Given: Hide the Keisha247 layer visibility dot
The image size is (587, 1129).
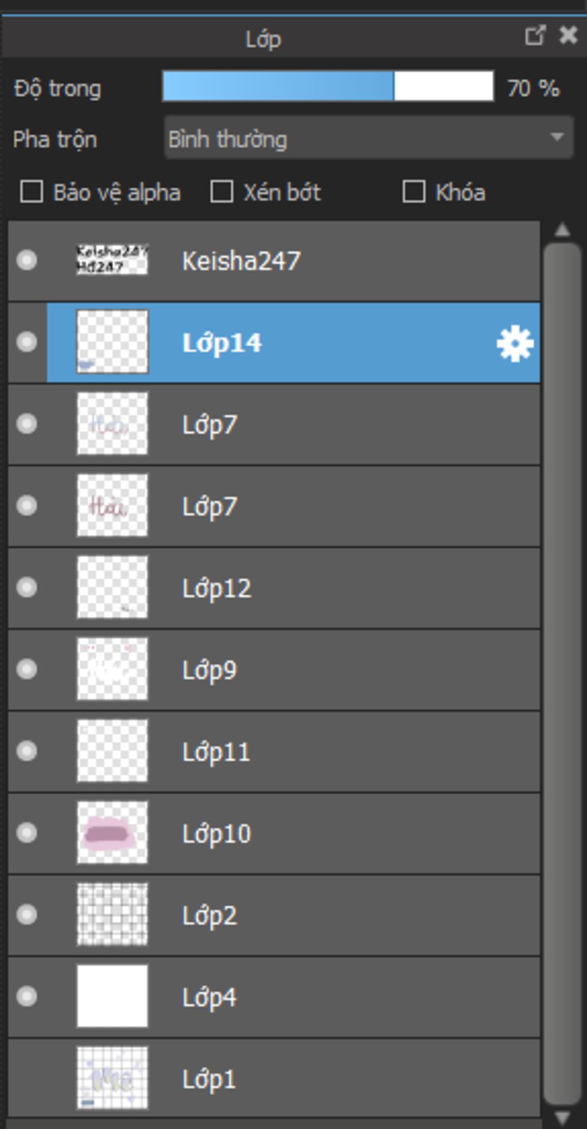Looking at the screenshot, I should [x=27, y=260].
